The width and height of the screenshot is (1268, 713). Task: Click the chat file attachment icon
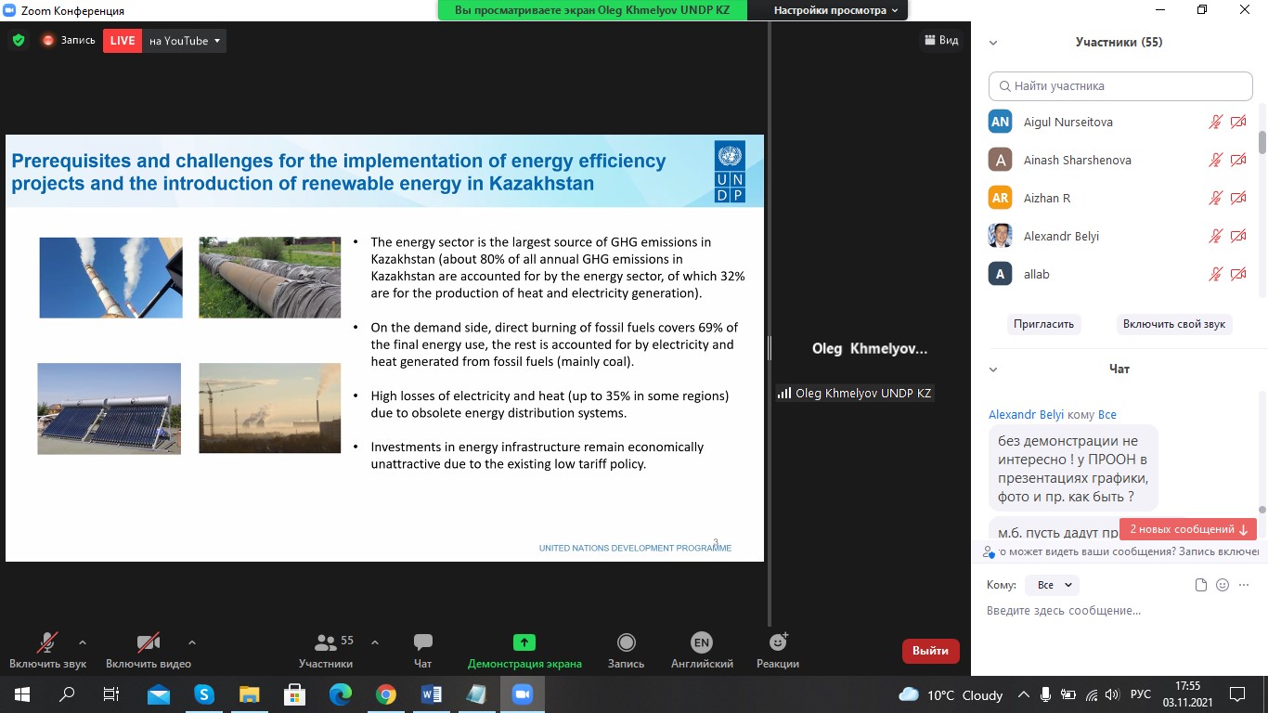1201,585
